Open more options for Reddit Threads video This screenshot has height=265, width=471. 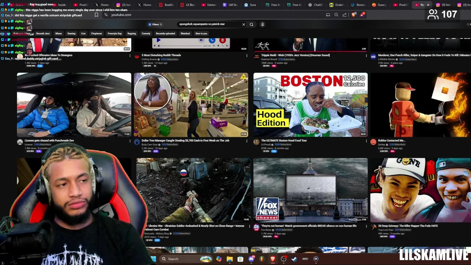pos(247,56)
